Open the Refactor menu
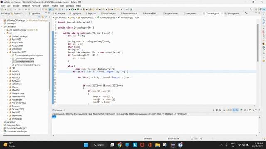The image size is (266, 149). 26,6
